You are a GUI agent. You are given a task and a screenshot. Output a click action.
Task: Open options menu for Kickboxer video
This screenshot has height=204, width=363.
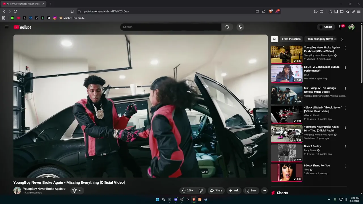(x=345, y=48)
